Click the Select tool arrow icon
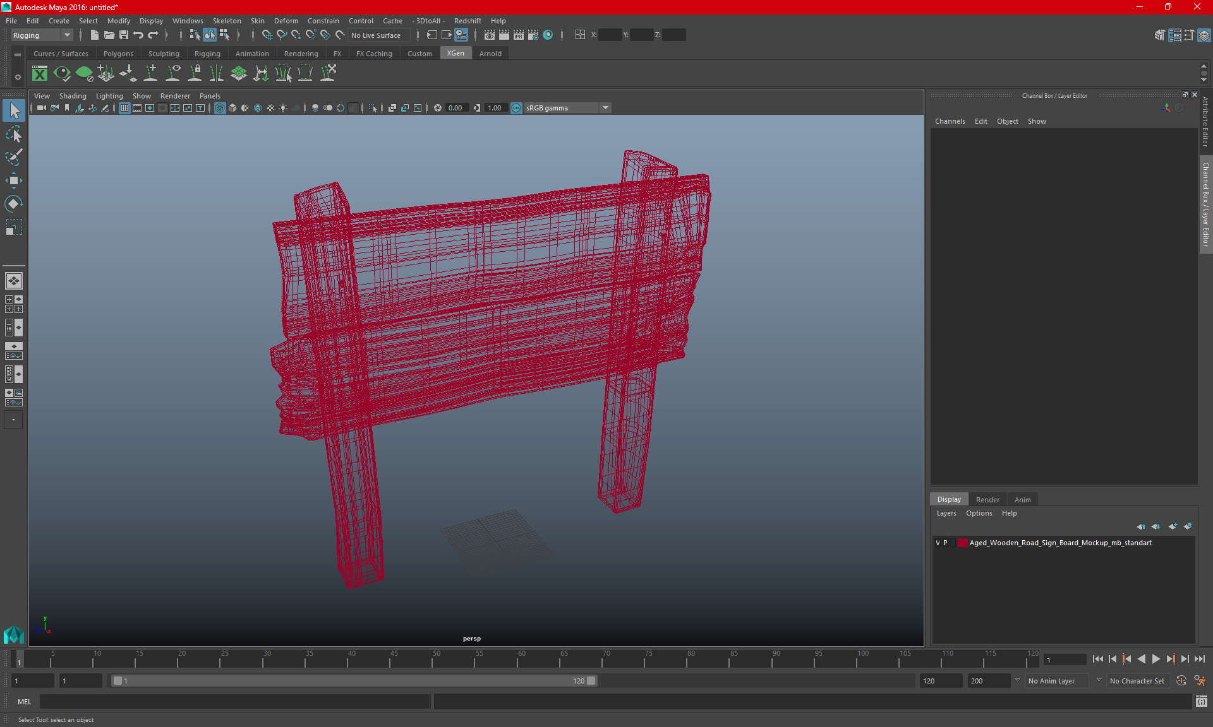 (x=13, y=111)
